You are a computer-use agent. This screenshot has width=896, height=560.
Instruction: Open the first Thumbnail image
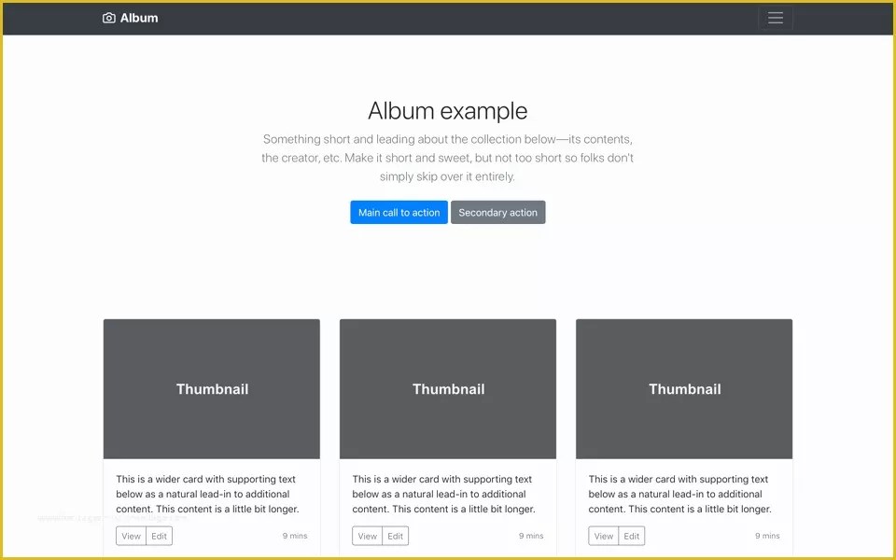[212, 388]
